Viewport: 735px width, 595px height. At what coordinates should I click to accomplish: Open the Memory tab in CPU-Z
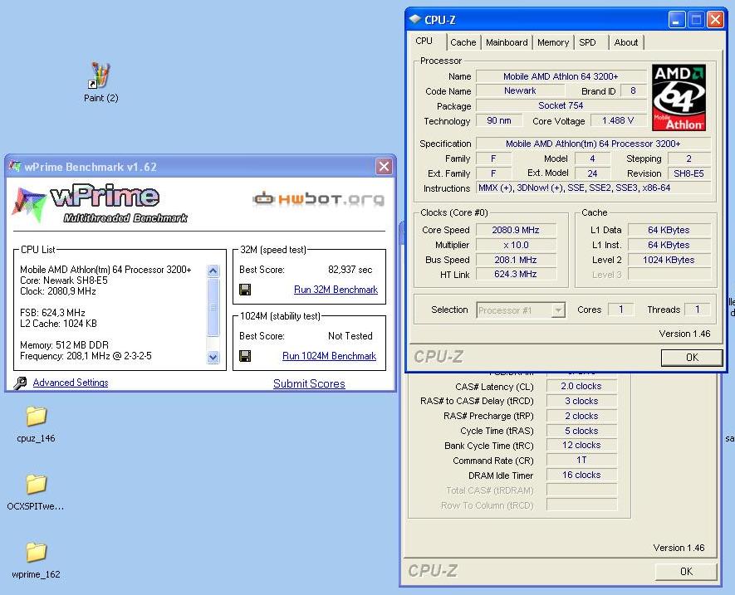point(553,42)
